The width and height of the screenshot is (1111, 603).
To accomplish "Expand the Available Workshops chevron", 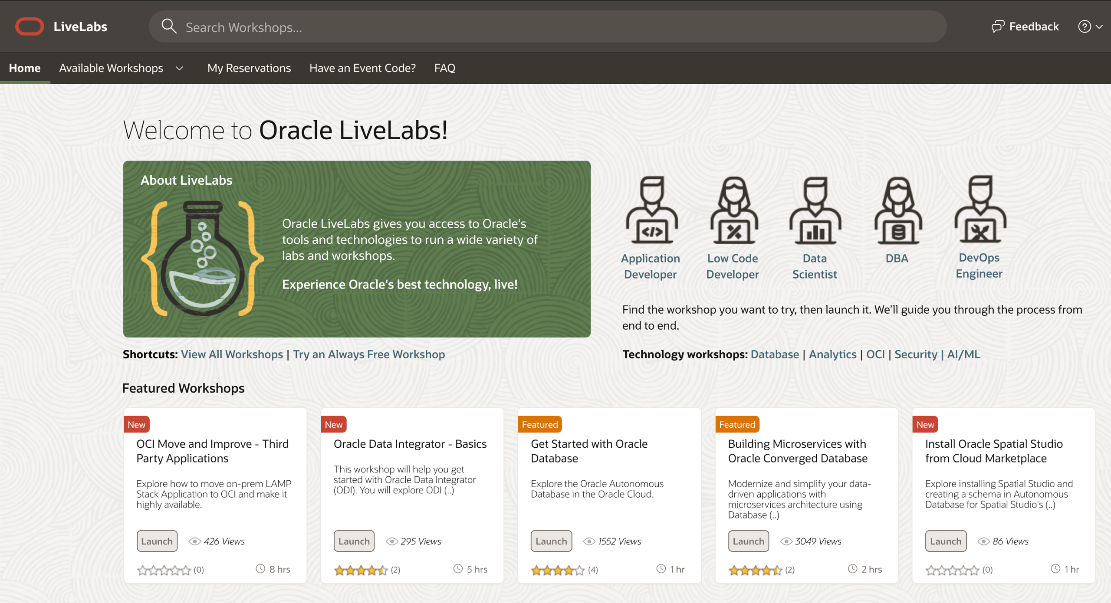I will click(179, 68).
